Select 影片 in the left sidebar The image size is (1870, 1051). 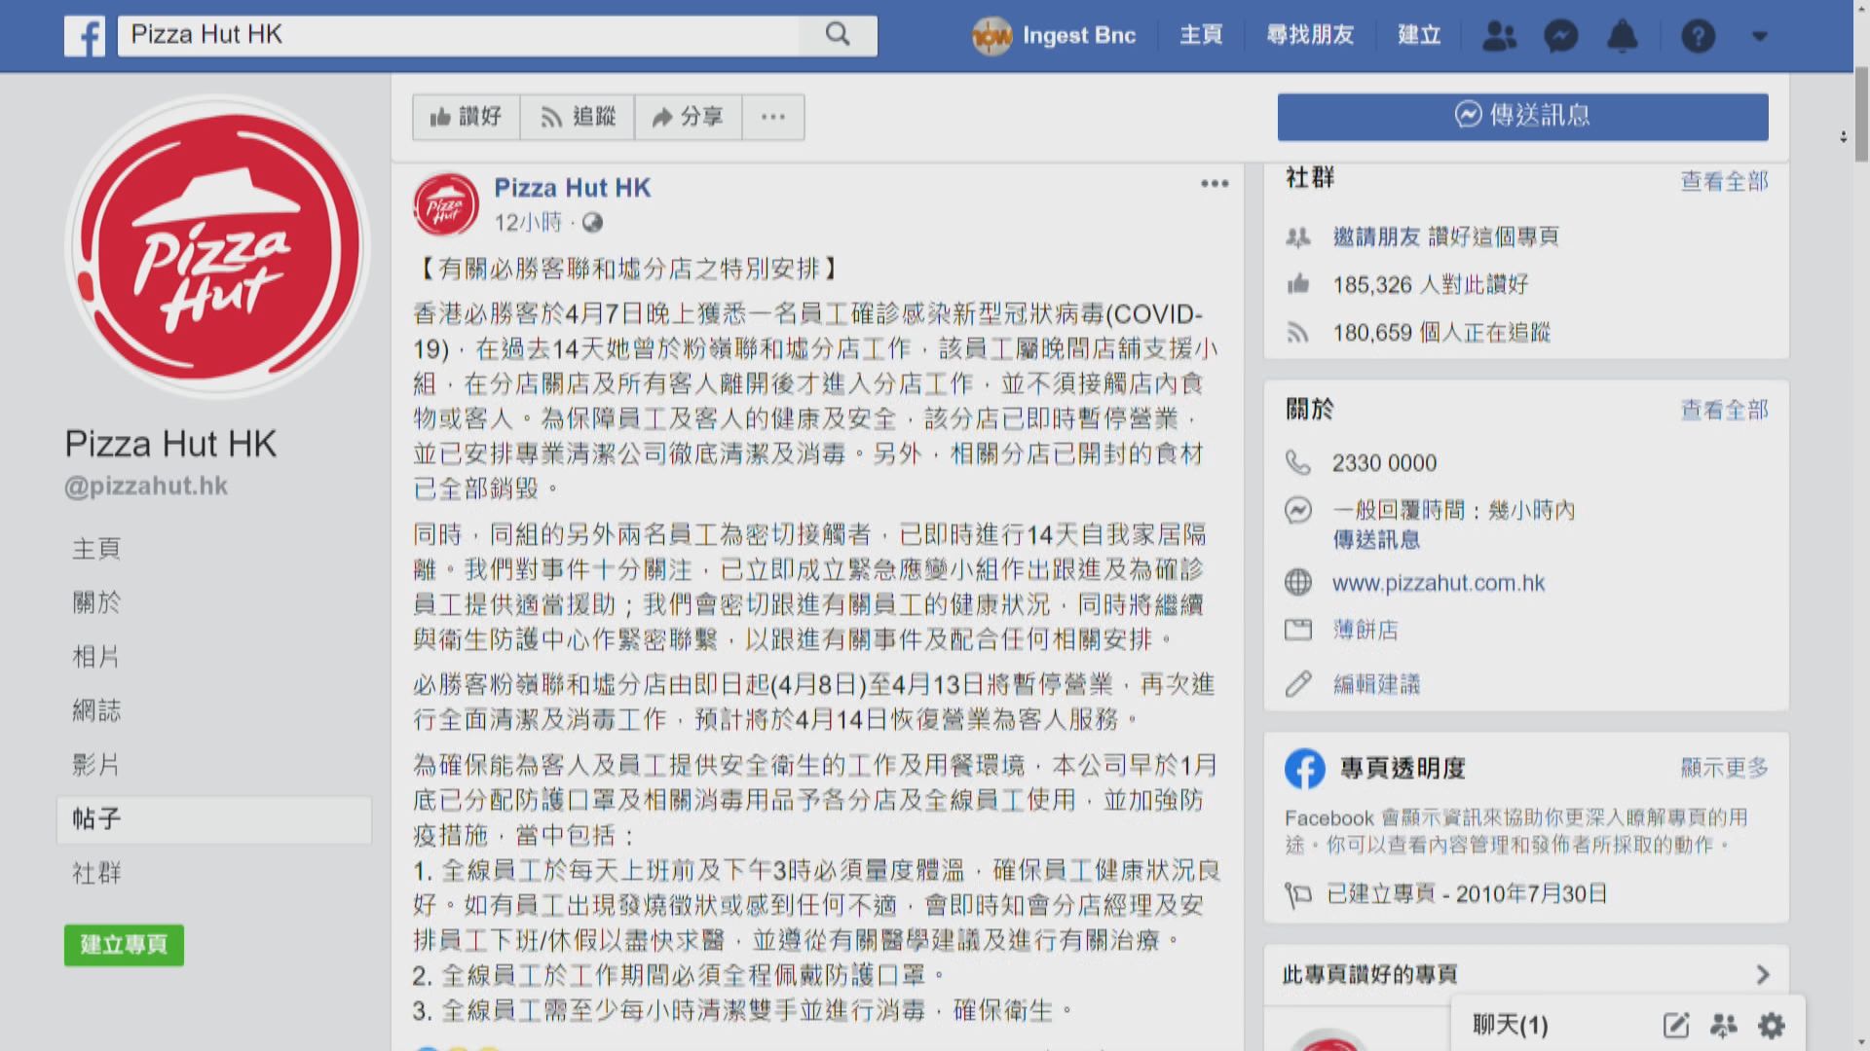[96, 765]
